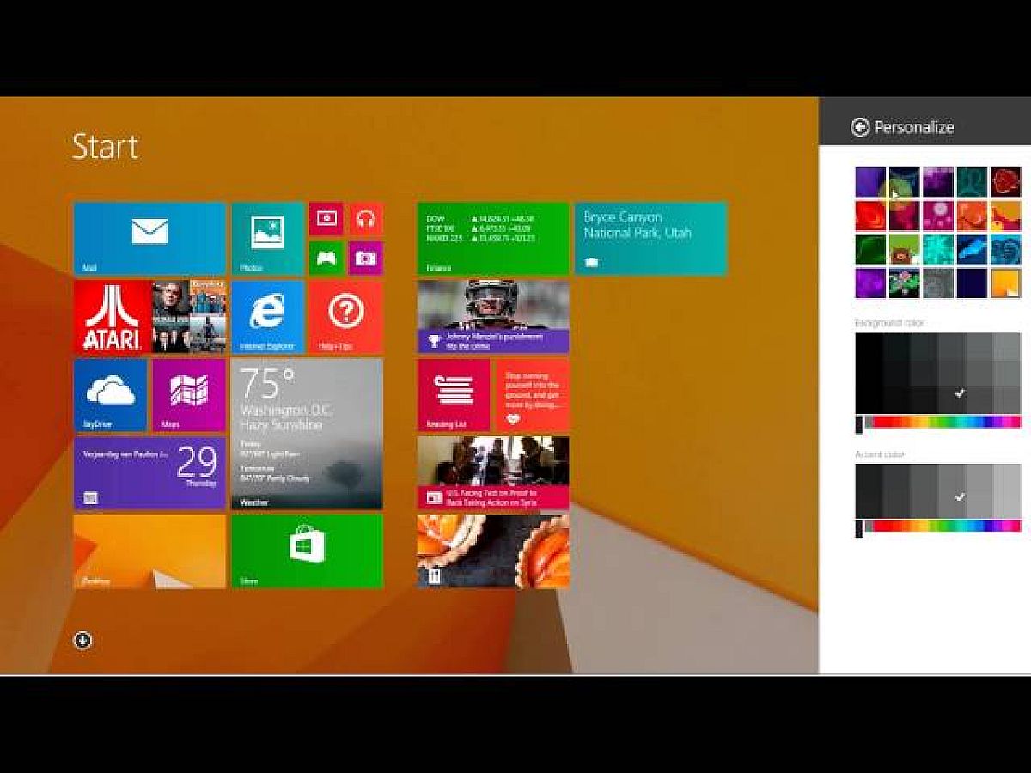Click the Music headphones tile
This screenshot has height=773, width=1031.
(366, 219)
